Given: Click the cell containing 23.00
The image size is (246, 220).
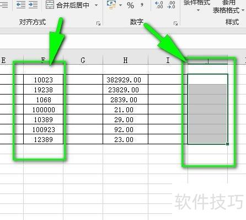Looking at the screenshot, I should click(x=125, y=139).
